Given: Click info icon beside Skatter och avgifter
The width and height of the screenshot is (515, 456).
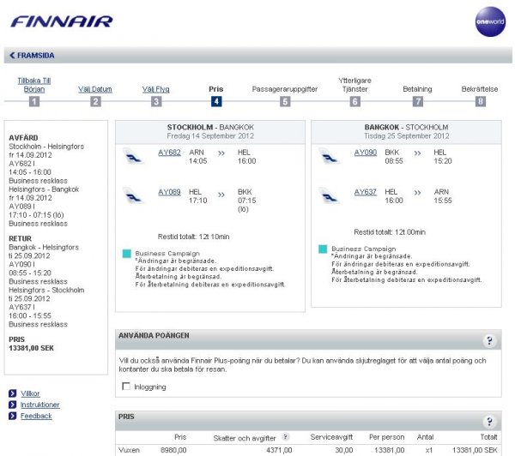Looking at the screenshot, I should click(x=285, y=437).
